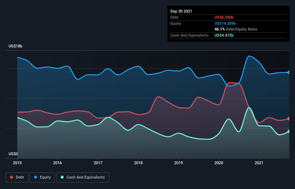Viewport: 295px width, 189px height.
Task: Click the 2021 x-axis label
Action: [259, 163]
